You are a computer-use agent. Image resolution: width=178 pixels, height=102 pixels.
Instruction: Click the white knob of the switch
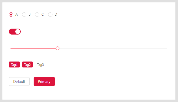[x=18, y=32]
